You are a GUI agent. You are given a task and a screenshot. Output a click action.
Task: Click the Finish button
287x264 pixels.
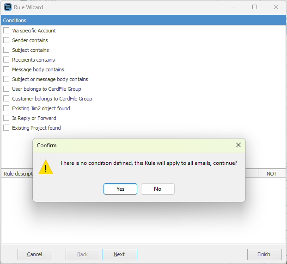(x=264, y=254)
